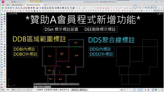Viewport: 164px width, 92px height.
Task: Toggle object snap in status bar
Action: [x=141, y=90]
